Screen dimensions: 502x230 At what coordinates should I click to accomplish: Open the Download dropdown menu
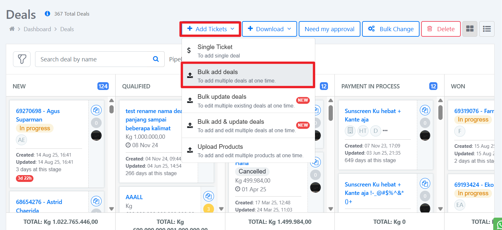269,29
